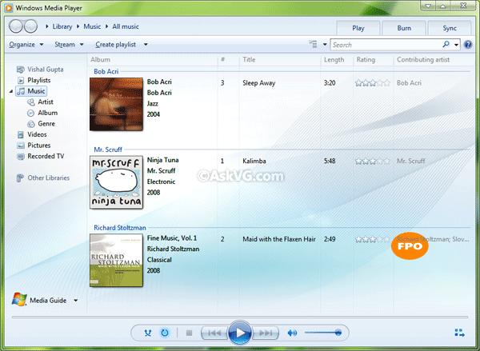The image size is (480, 351).
Task: Toggle repeat mode
Action: 165,333
